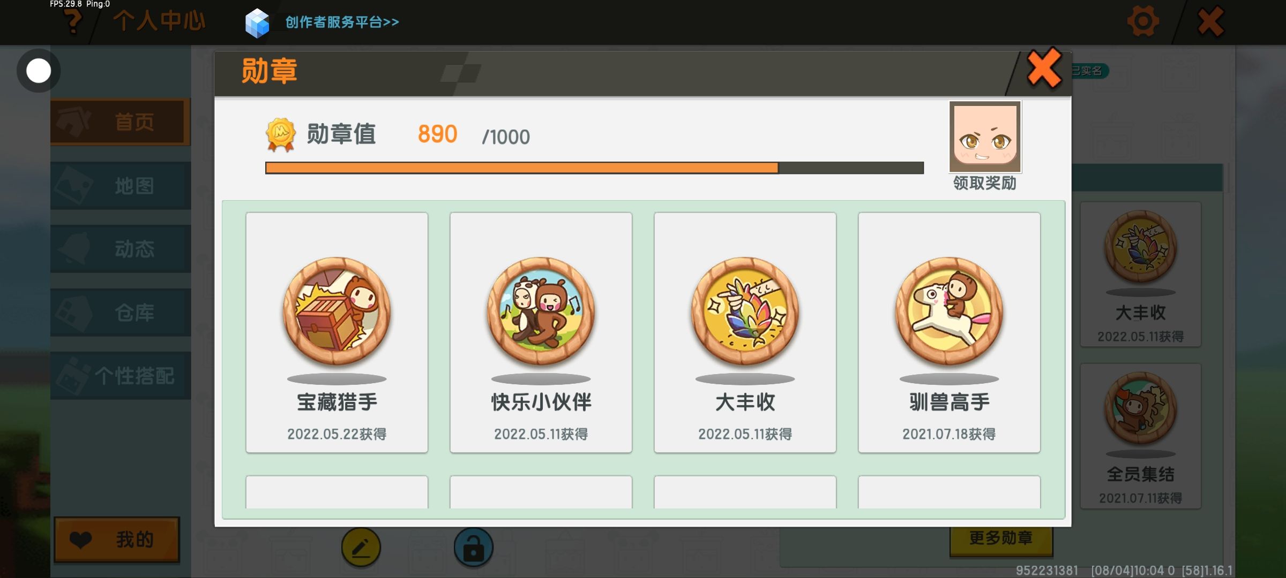Go to the 动态 sidebar tab
This screenshot has width=1286, height=578.
120,249
